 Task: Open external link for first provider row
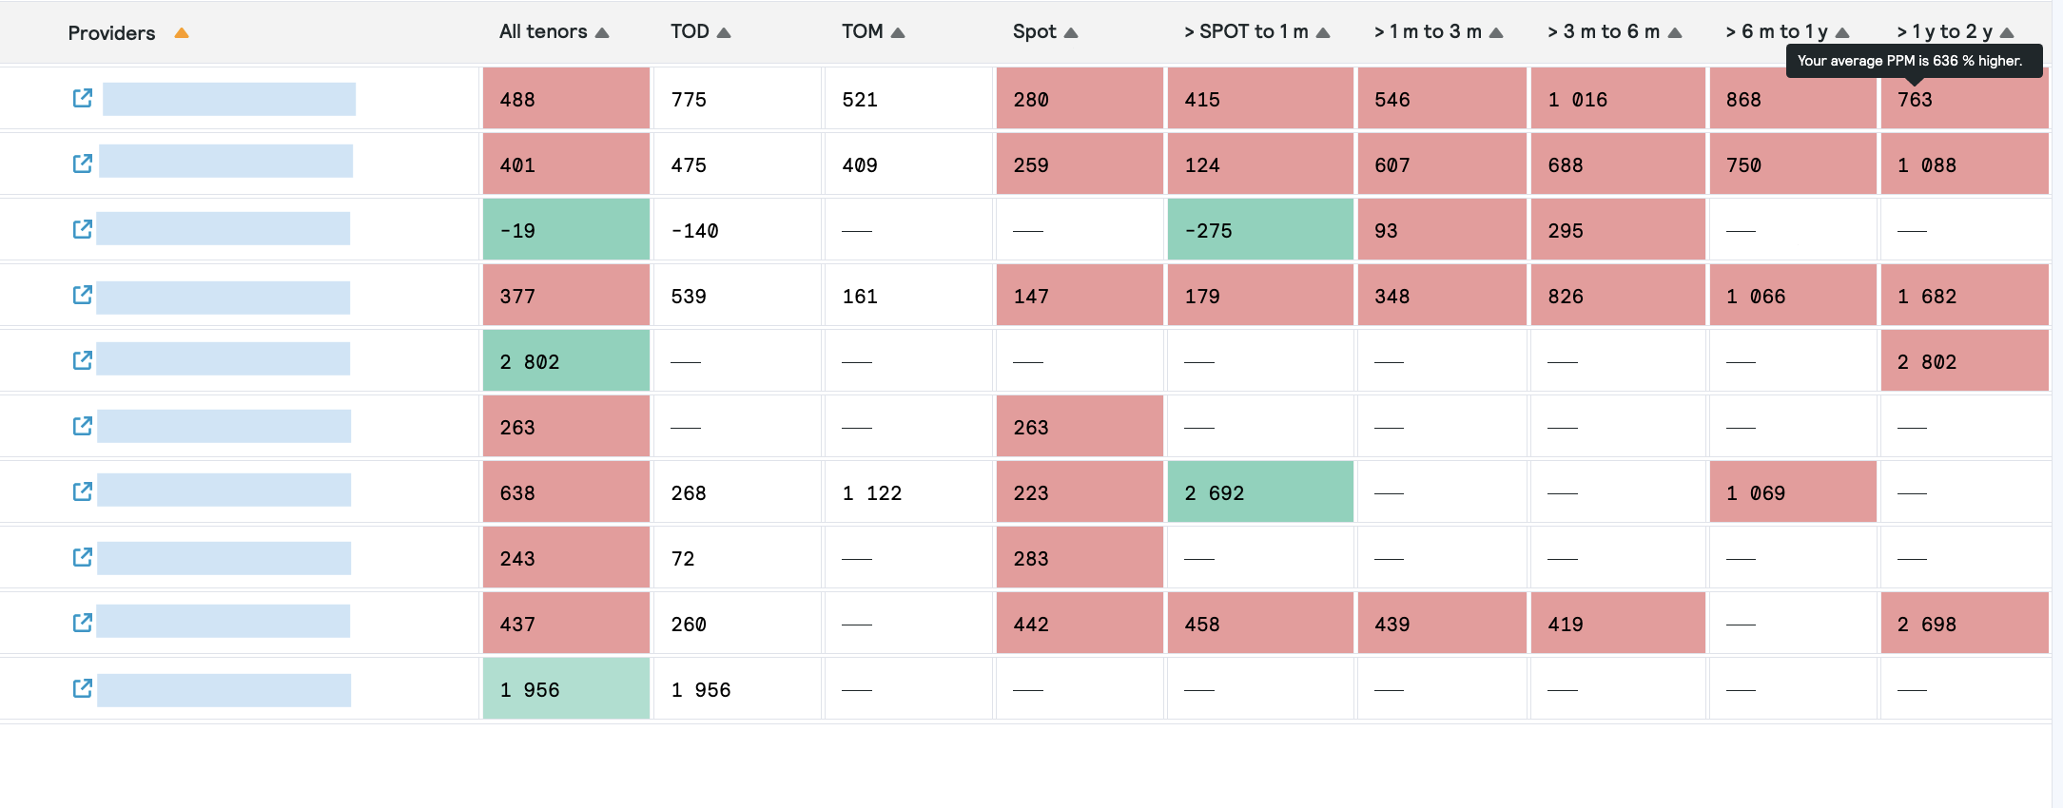pyautogui.click(x=83, y=98)
